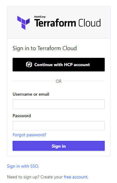
Task: Click the bold Terraform word in header logo
Action: coord(55,23)
